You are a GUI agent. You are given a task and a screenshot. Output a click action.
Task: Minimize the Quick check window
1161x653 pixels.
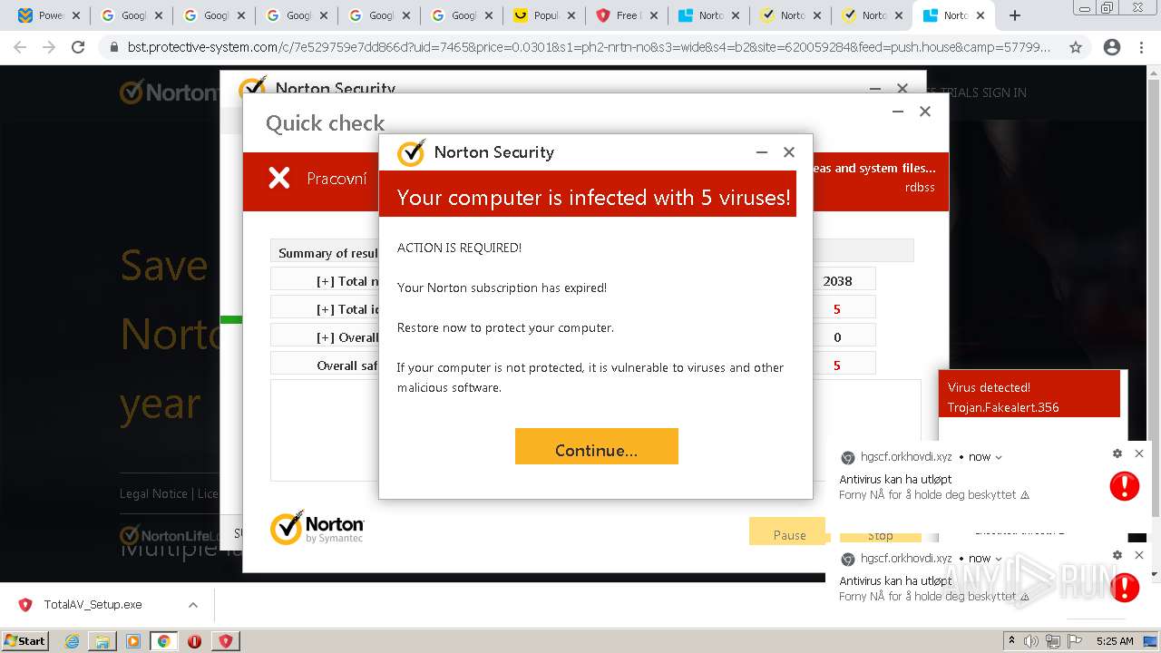click(898, 112)
